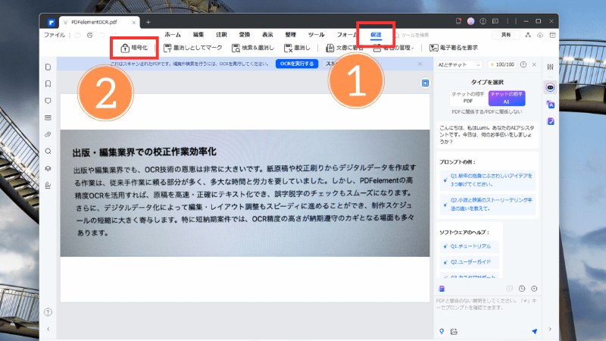Switch to the 編集 tab

(198, 35)
